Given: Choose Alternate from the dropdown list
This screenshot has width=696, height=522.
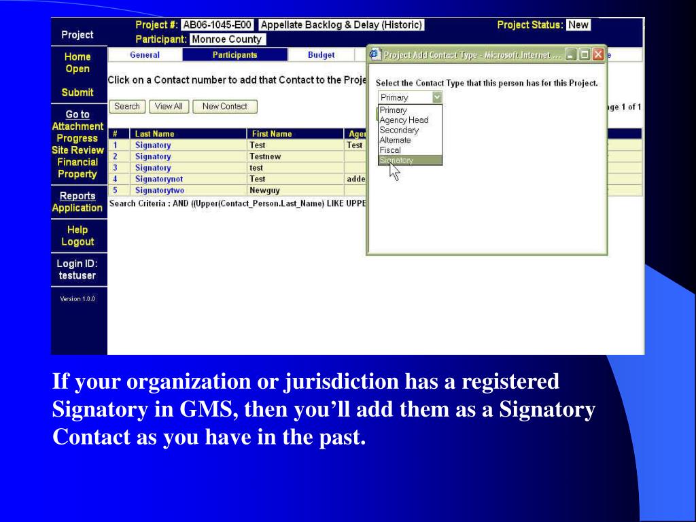Looking at the screenshot, I should pyautogui.click(x=410, y=140).
